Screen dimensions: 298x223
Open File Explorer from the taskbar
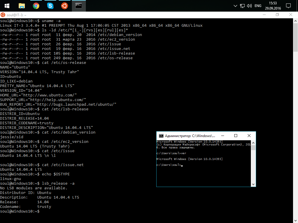pyautogui.click(x=22, y=6)
